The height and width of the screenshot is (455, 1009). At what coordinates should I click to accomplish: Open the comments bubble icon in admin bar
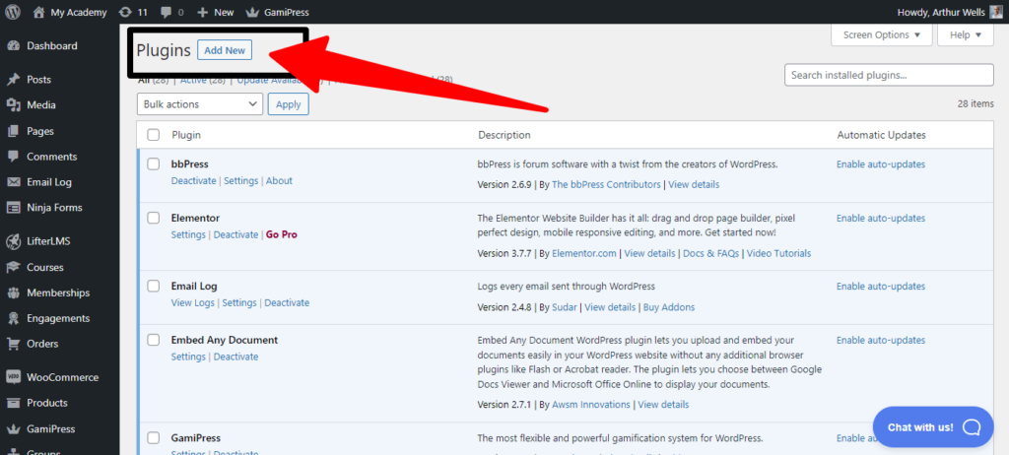pos(166,12)
